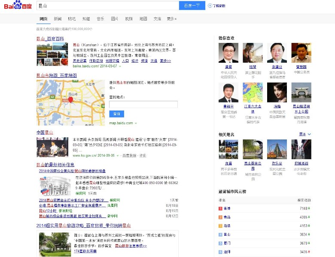Click the 江南六大古镇 map thumbnail

[x=252, y=92]
